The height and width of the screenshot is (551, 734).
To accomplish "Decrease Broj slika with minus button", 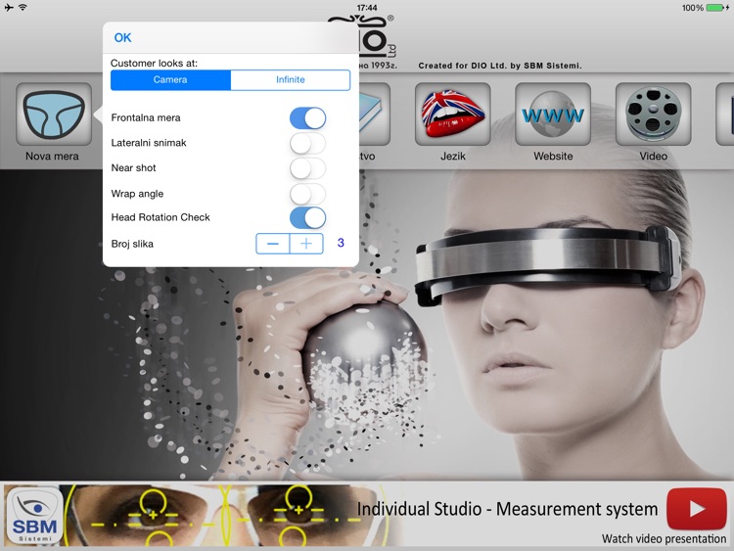I will [273, 244].
